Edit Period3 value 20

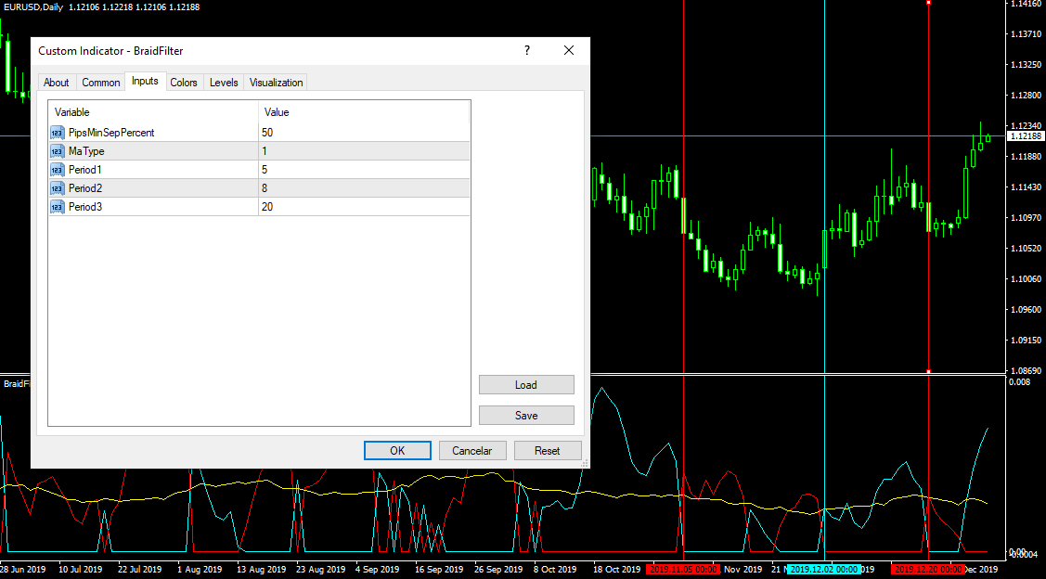coord(364,208)
